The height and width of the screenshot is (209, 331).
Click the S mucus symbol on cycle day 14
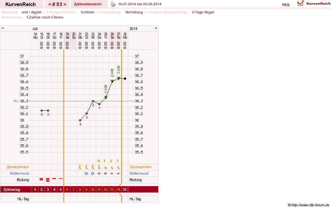tap(118, 168)
